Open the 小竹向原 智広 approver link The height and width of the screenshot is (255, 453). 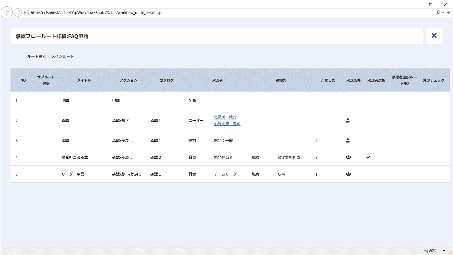(227, 124)
